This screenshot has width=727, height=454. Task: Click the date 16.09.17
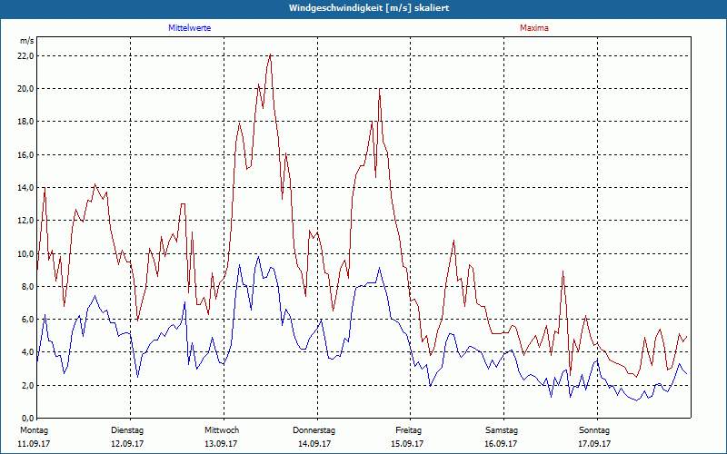point(501,444)
